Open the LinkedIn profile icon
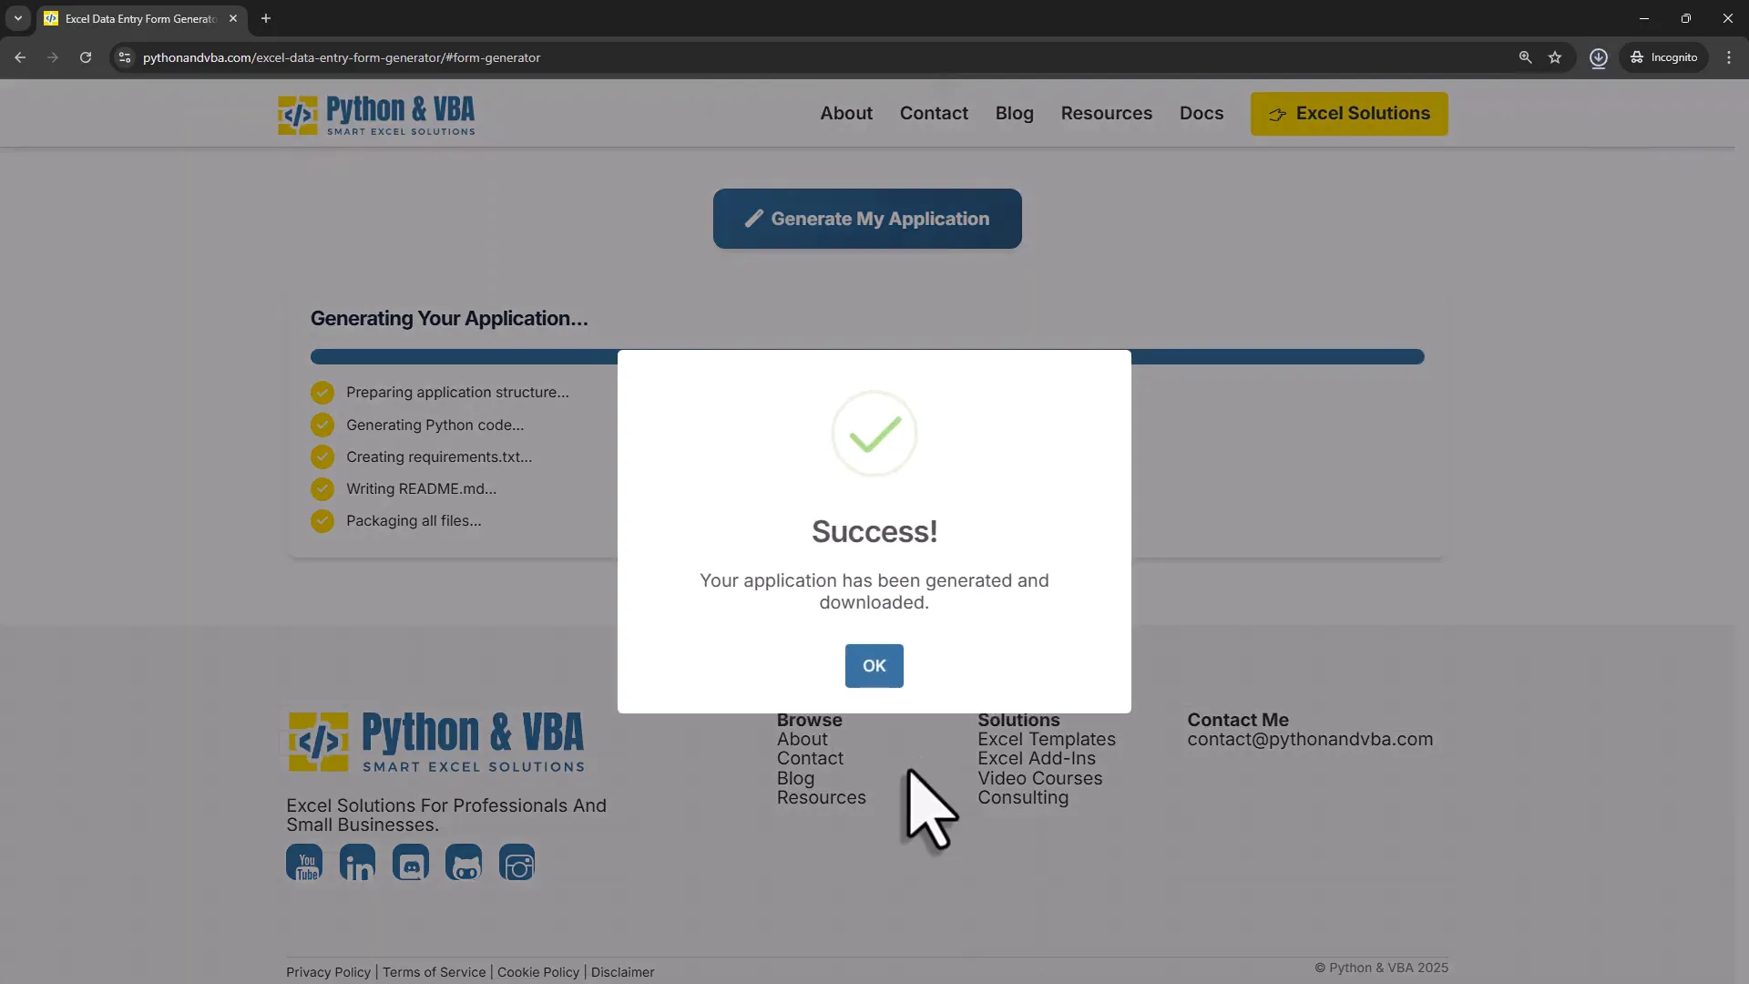The width and height of the screenshot is (1749, 984). 357,862
